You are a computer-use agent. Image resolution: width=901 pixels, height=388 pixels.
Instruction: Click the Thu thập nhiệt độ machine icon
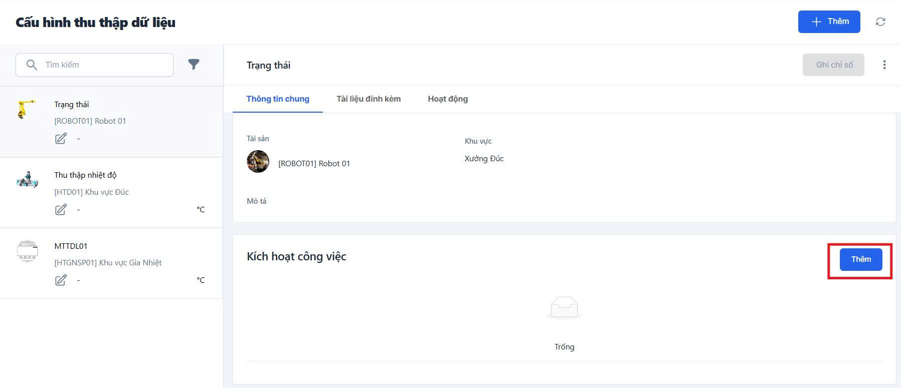click(x=27, y=179)
